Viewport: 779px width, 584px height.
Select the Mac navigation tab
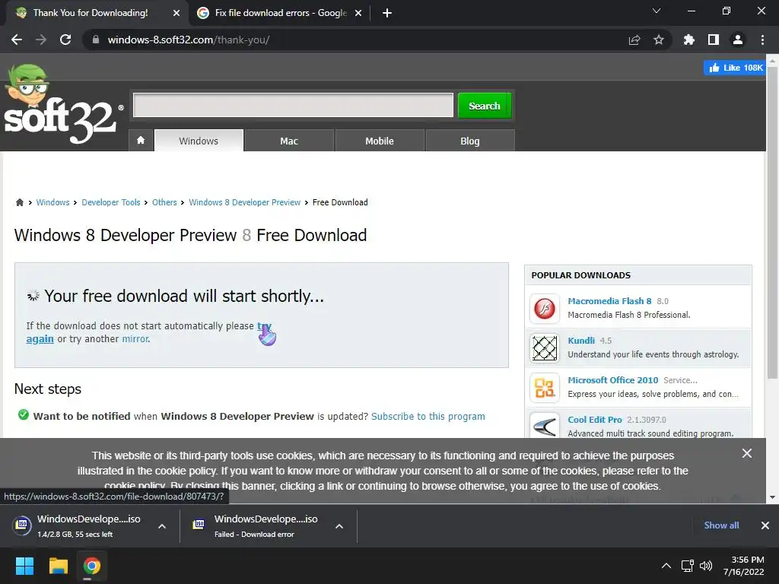[289, 141]
